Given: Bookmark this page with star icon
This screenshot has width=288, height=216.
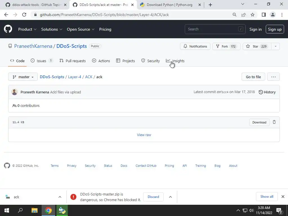Looking at the screenshot, I should 253,15.
